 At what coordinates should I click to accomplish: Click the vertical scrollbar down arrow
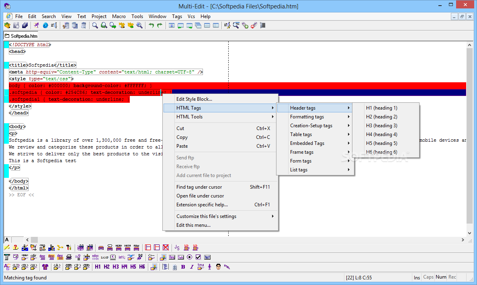[x=469, y=233]
